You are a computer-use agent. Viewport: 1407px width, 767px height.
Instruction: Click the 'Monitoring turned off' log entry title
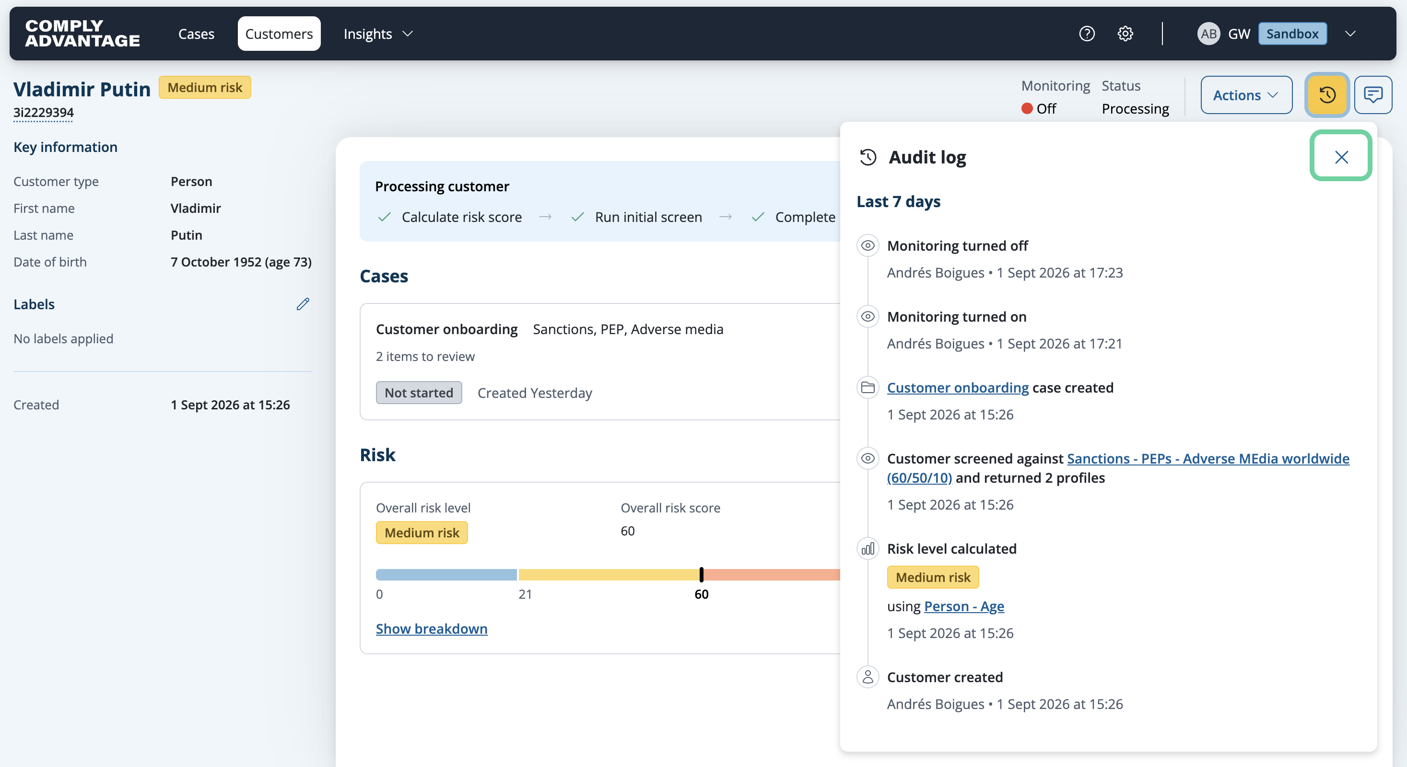pyautogui.click(x=957, y=245)
